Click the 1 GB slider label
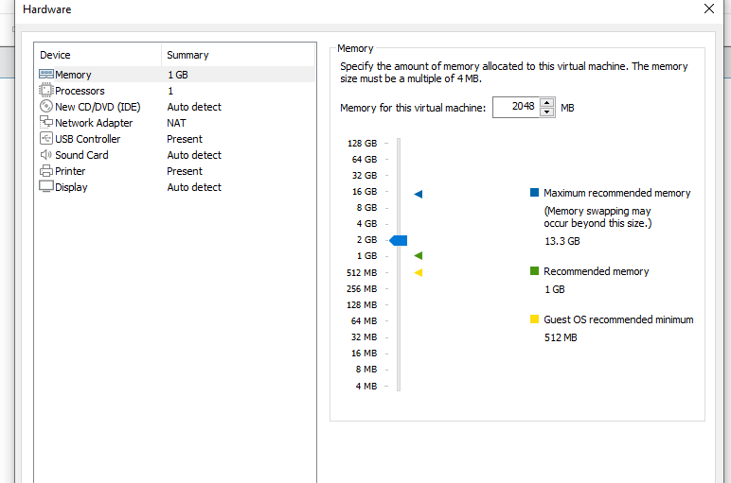Viewport: 731px width, 483px height. (x=366, y=256)
